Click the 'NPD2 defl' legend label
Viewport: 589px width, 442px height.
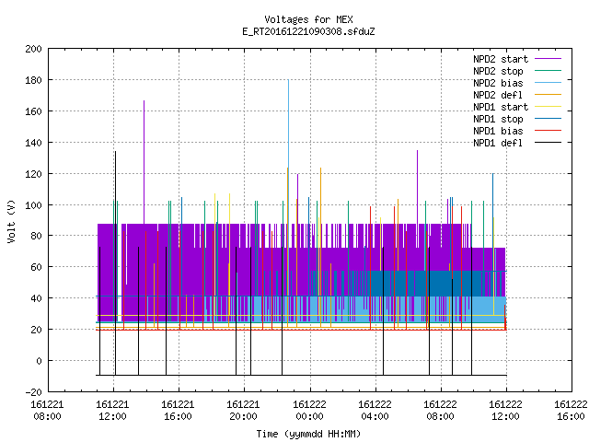click(x=498, y=95)
